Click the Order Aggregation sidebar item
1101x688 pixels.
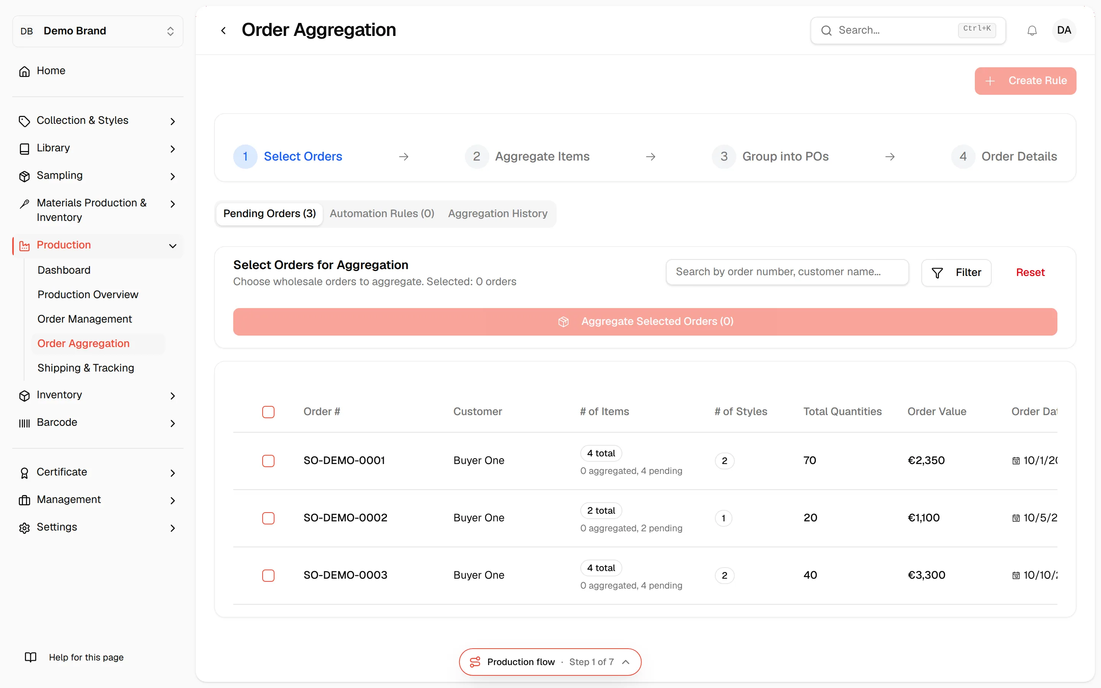coord(98,344)
